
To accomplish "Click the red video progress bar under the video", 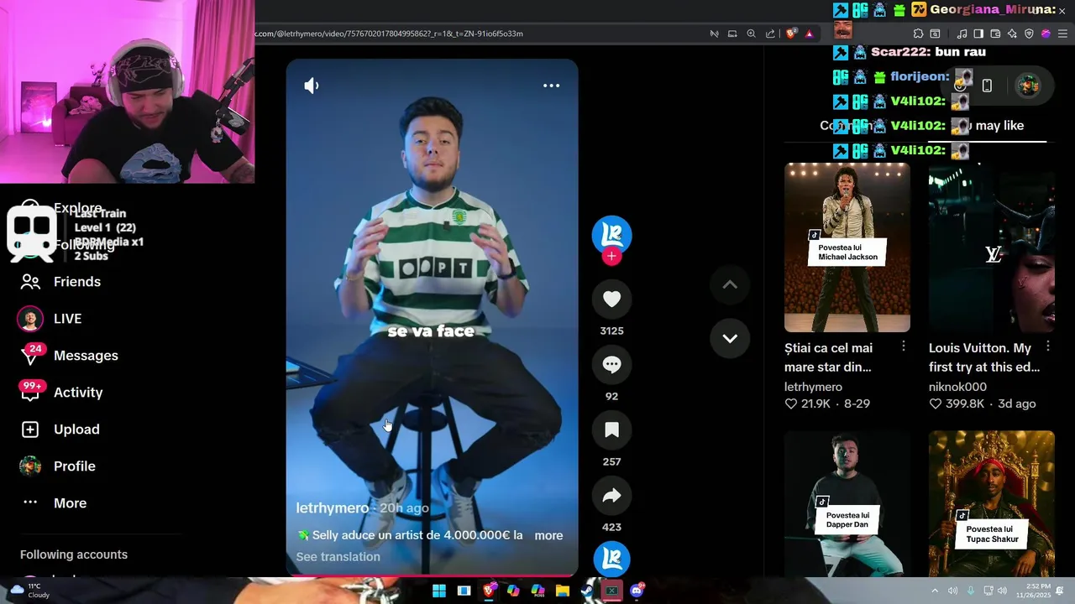I will coord(432,576).
